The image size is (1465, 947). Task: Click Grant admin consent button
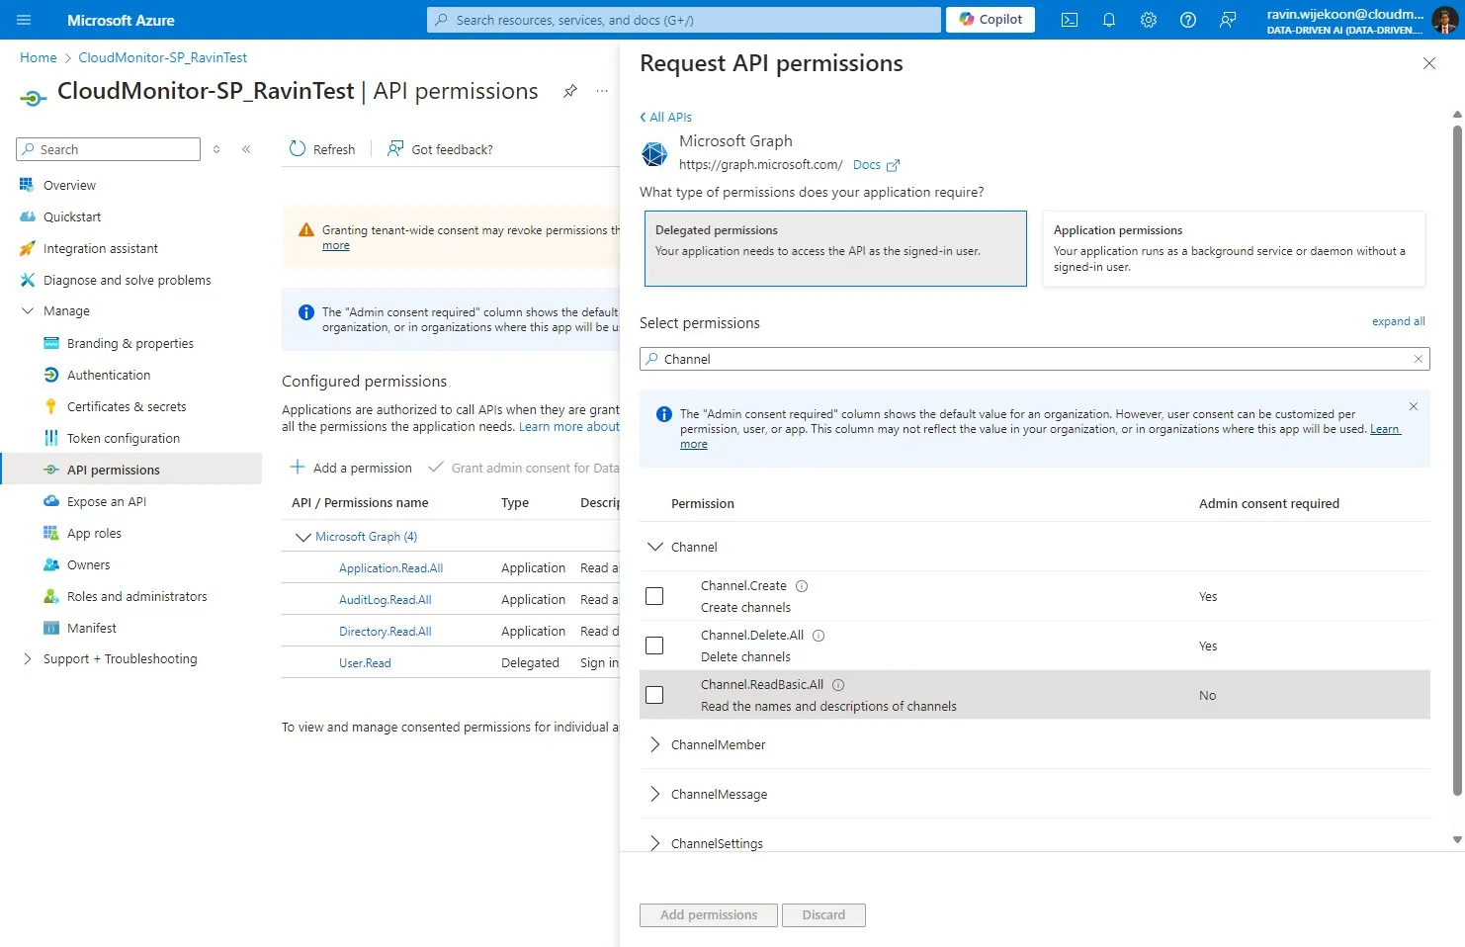point(524,468)
